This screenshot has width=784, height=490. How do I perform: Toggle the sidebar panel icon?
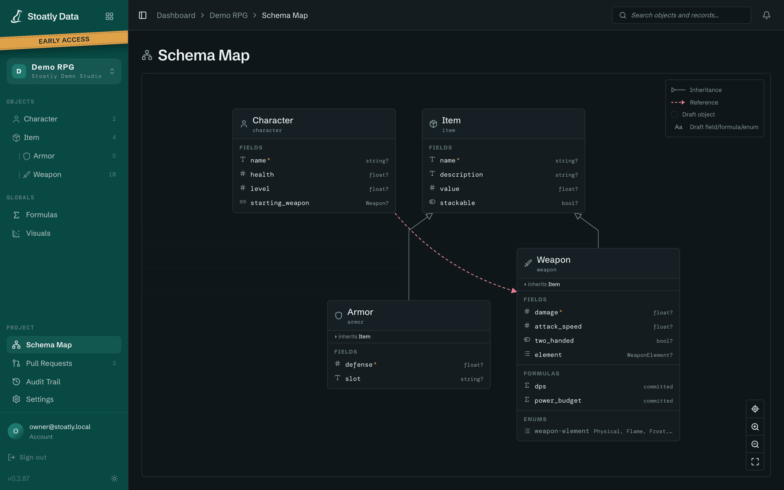point(143,15)
